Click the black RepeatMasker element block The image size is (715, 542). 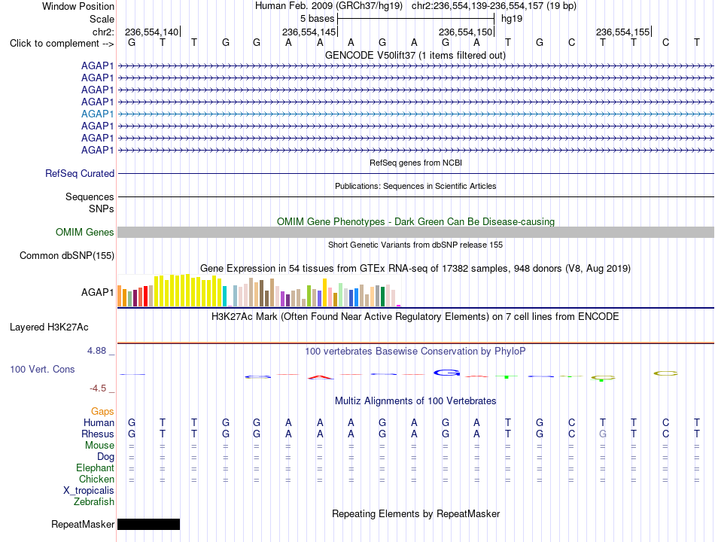click(x=149, y=524)
